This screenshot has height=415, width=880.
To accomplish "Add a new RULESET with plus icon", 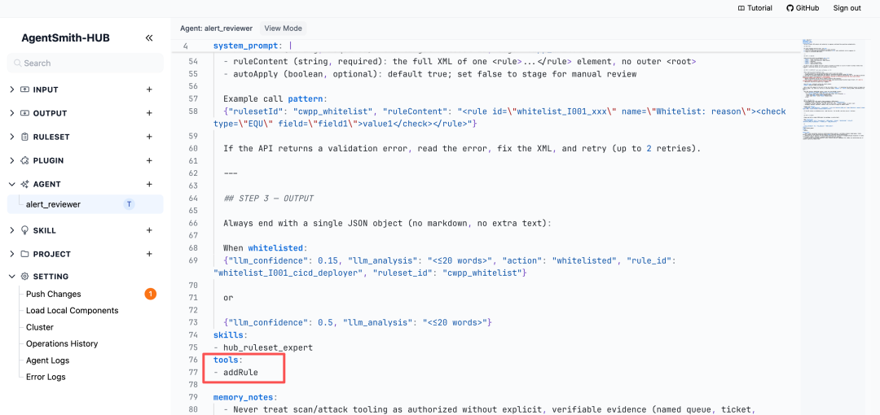I will tap(149, 137).
